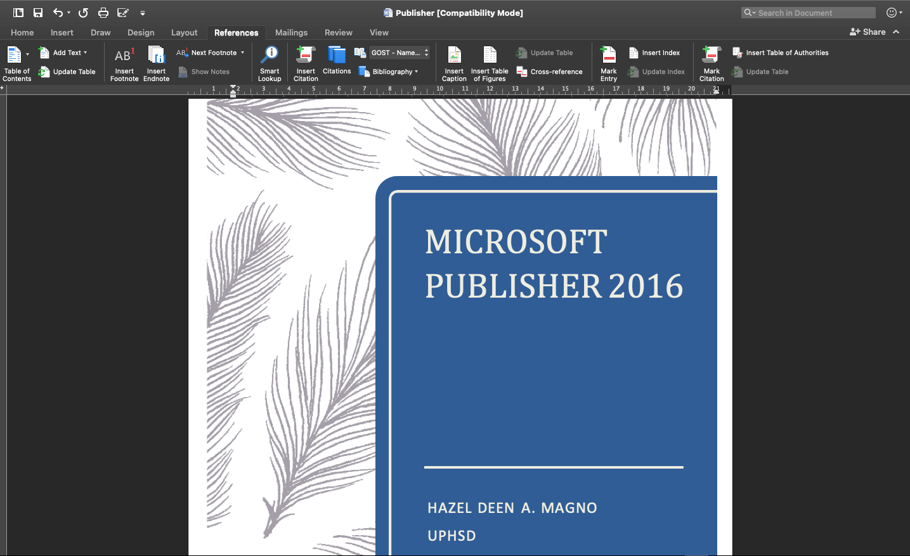Click the Mark Entry icon
The height and width of the screenshot is (556, 910).
pyautogui.click(x=608, y=55)
